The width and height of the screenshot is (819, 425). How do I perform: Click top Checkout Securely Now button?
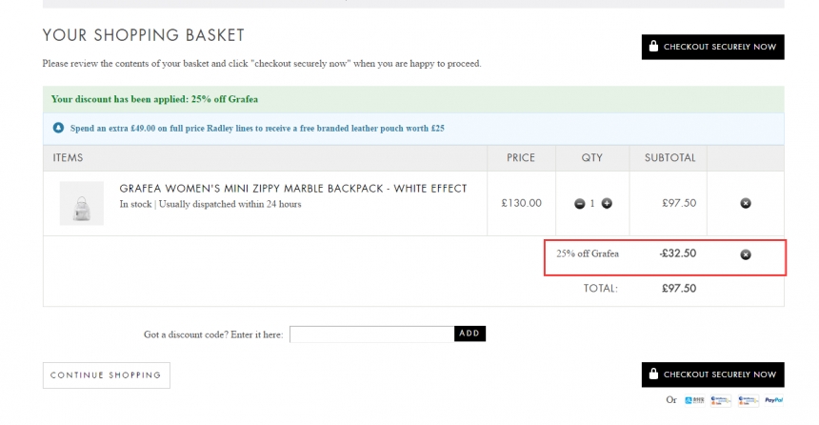tap(712, 47)
